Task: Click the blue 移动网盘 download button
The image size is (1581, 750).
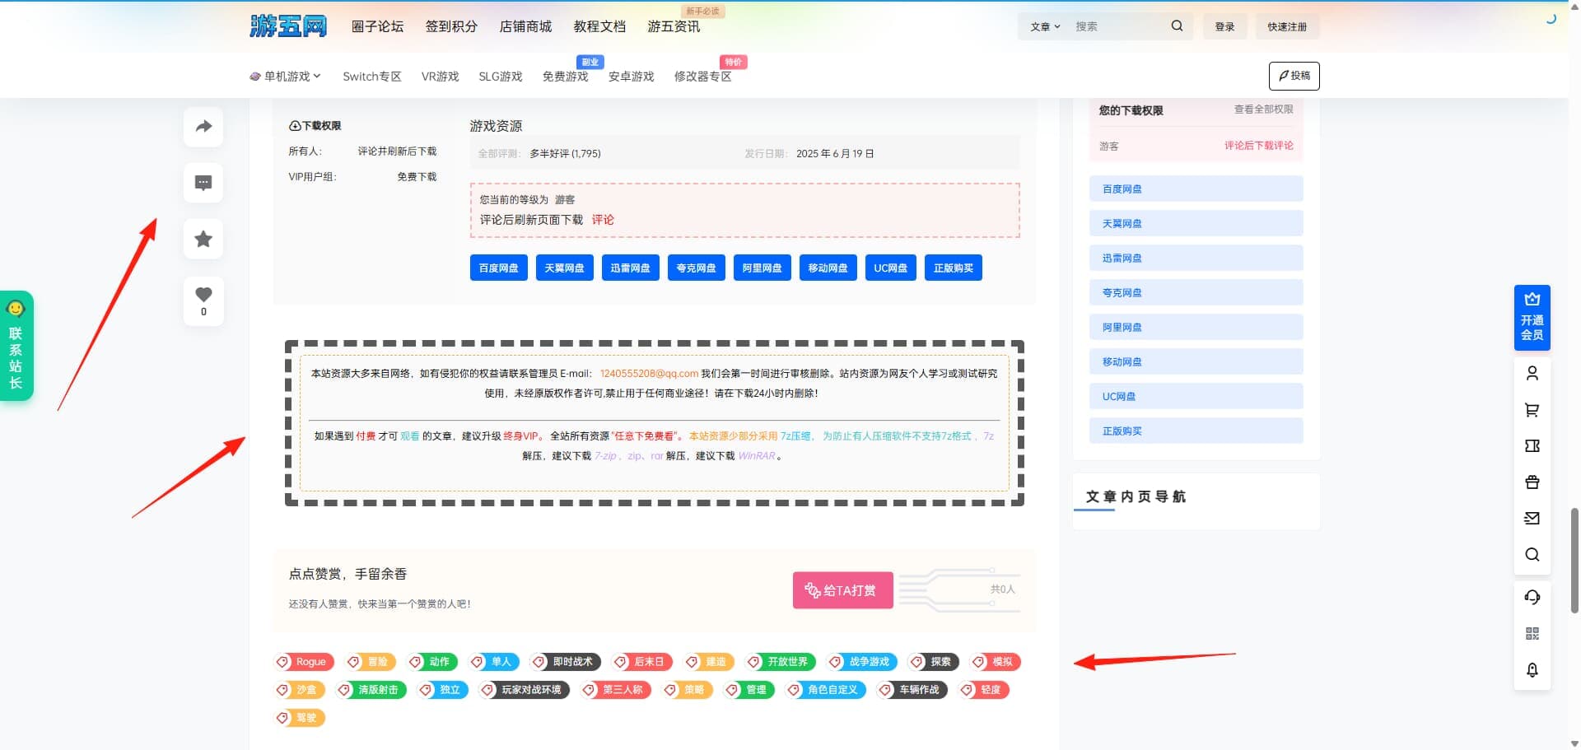Action: [x=828, y=268]
